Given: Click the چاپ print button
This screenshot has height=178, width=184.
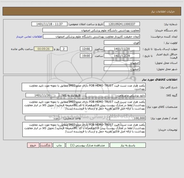Looking at the screenshot, I should (x=59, y=145).
